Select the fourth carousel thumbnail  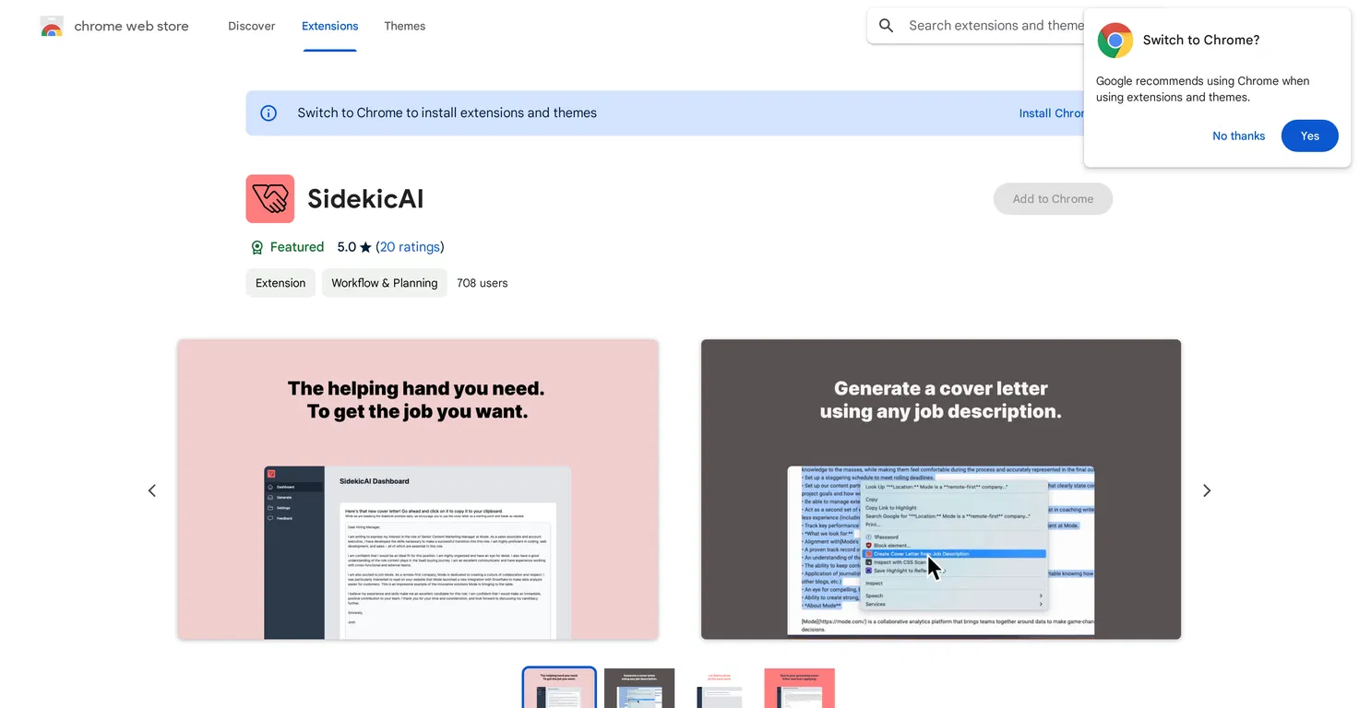pos(800,688)
